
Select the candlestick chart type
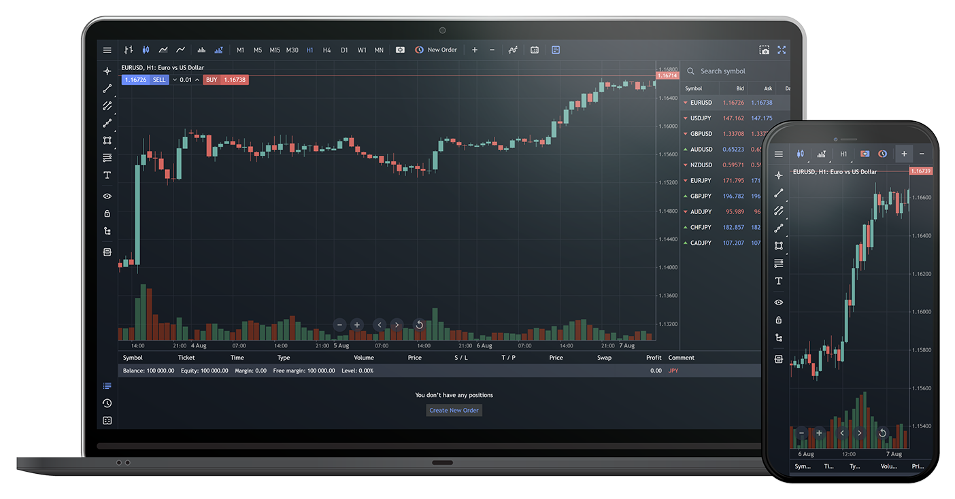146,49
